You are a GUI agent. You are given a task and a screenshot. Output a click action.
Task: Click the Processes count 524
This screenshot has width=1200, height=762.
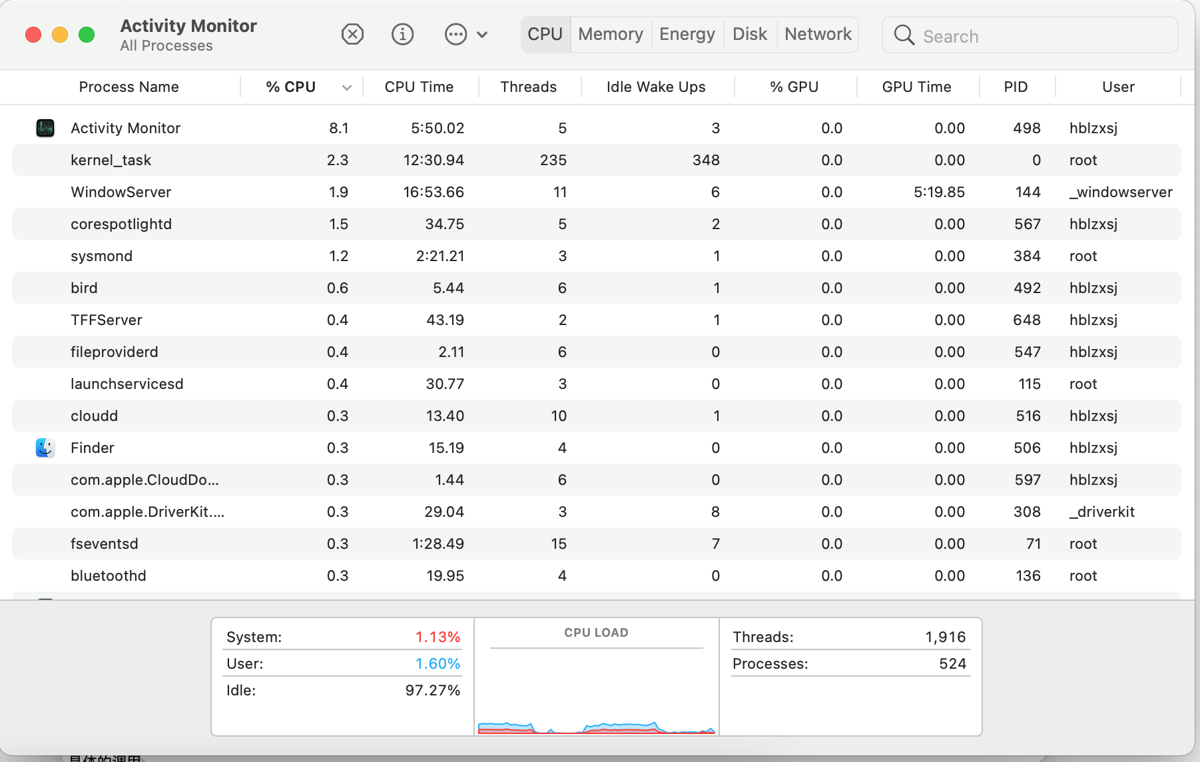(952, 663)
